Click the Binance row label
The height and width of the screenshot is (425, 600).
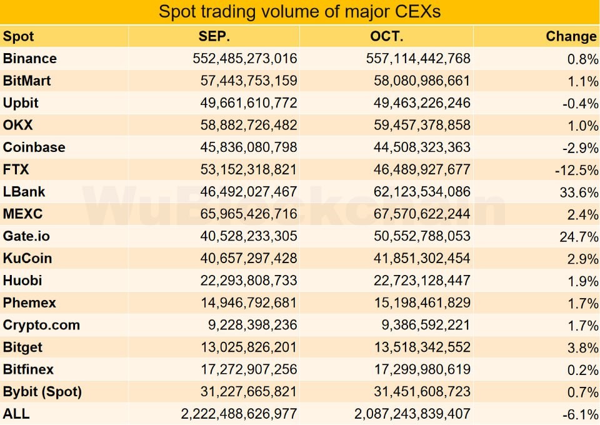tap(30, 59)
